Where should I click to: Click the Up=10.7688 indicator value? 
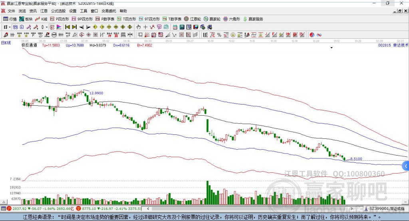click(75, 45)
